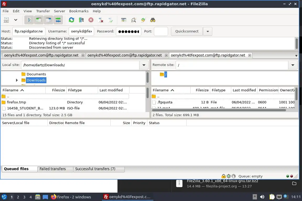
Task: Sort local files by Filesize column
Action: coord(56,90)
